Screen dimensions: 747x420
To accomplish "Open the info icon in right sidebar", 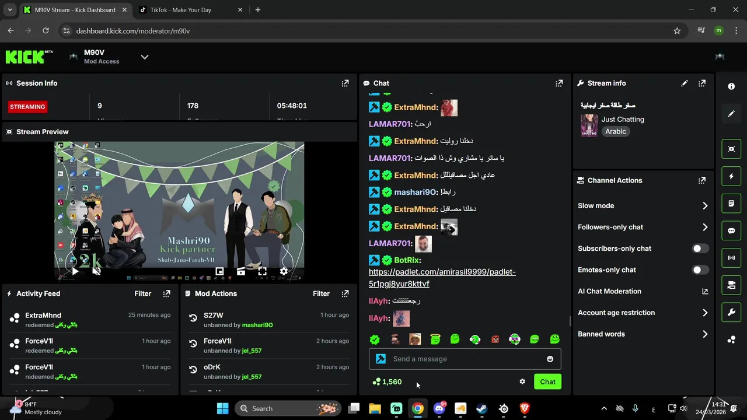I will click(731, 86).
